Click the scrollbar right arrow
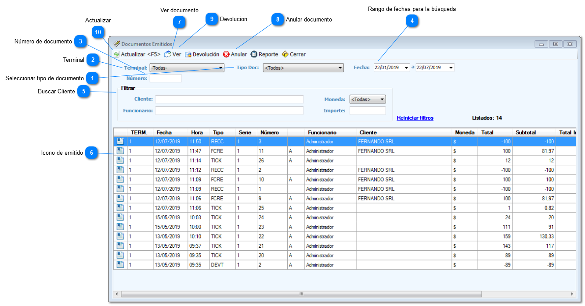 click(572, 294)
